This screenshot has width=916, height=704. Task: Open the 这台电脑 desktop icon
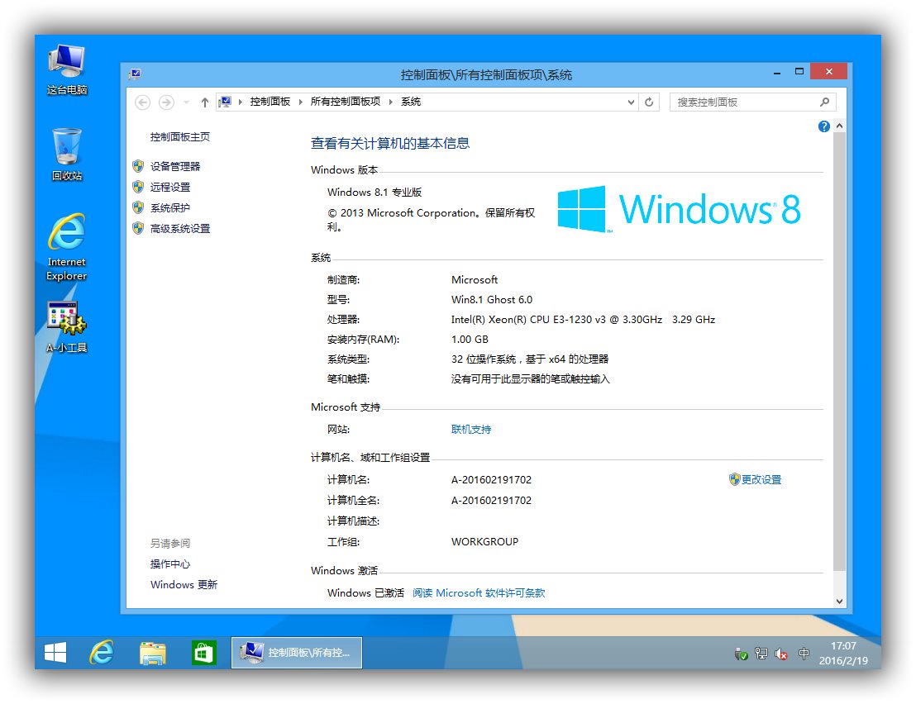(x=67, y=69)
